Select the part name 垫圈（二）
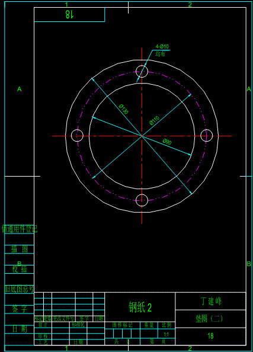The height and width of the screenshot is (352, 253). [x=209, y=318]
